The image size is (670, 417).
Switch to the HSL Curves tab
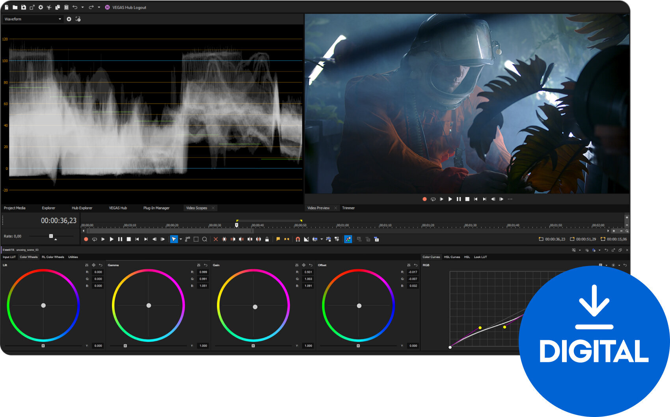coord(452,257)
